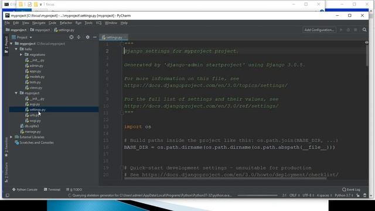Viewport: 375px width, 211px height.
Task: Click the inspections eye icon above scrollbar
Action: pos(366,43)
